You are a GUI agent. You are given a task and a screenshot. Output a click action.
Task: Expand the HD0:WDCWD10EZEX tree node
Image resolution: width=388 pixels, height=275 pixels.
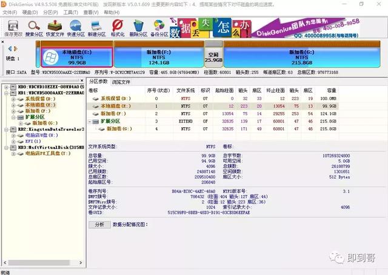coord(6,87)
